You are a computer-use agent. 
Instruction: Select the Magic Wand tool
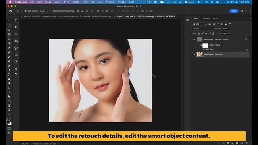(9, 34)
